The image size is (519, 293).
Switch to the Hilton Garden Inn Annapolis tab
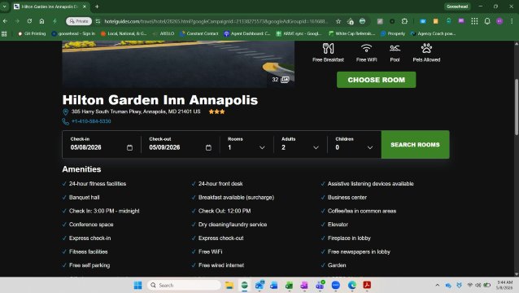(x=50, y=7)
